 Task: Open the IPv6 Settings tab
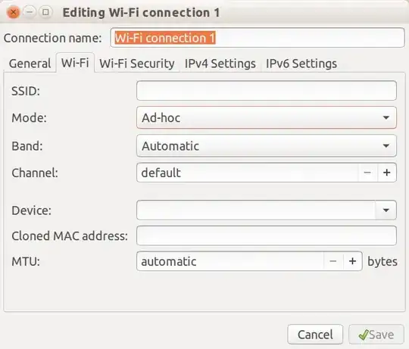coord(301,64)
